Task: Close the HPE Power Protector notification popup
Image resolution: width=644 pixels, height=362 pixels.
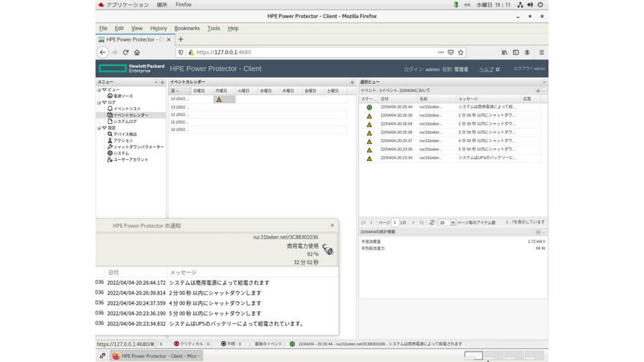Action: tap(332, 225)
